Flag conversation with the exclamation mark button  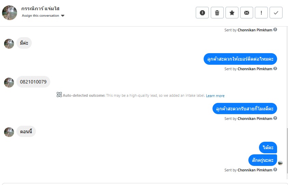[x=261, y=13]
